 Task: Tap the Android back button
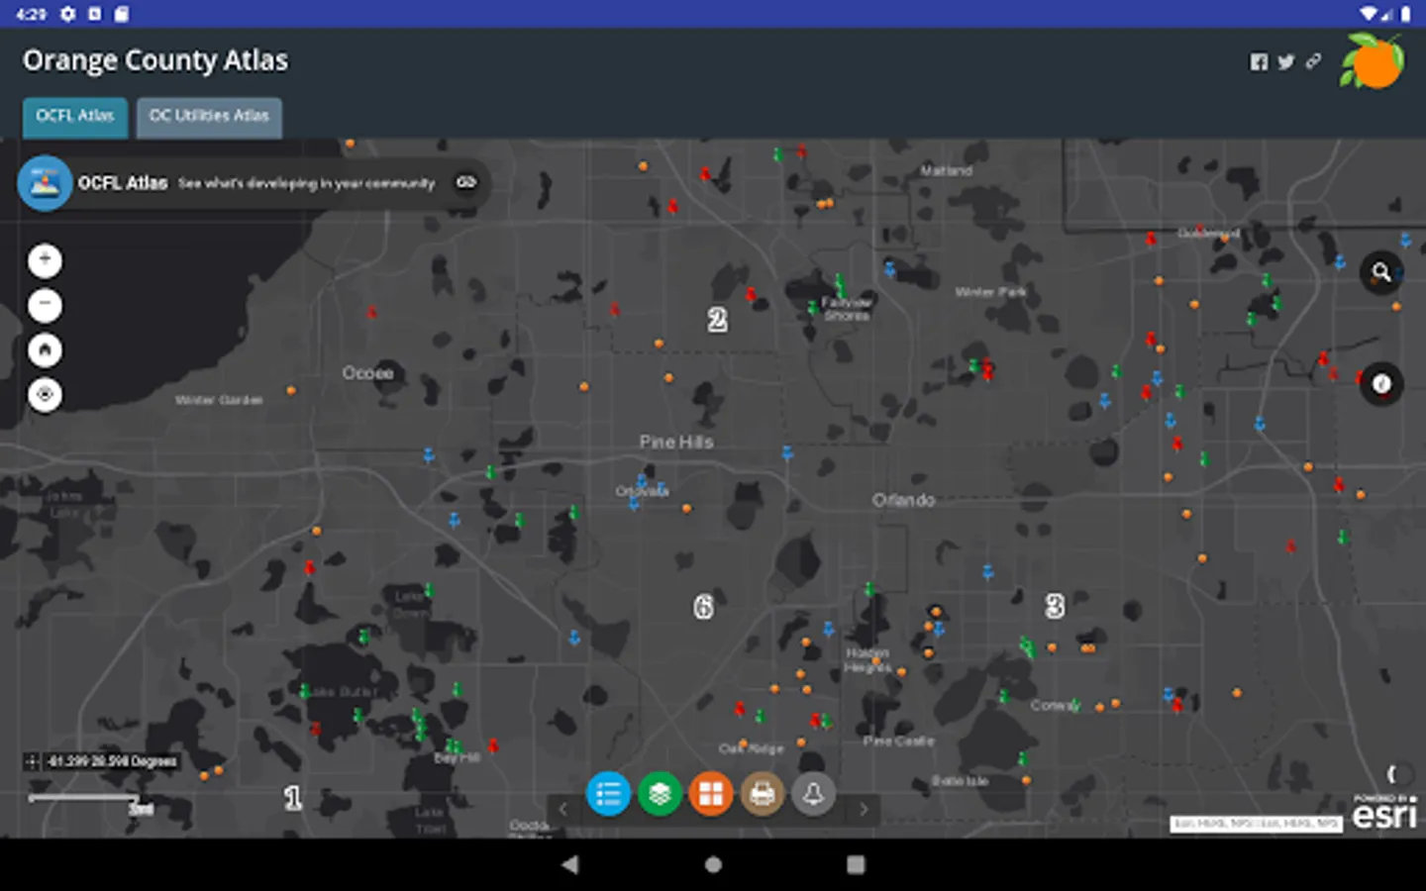click(569, 864)
